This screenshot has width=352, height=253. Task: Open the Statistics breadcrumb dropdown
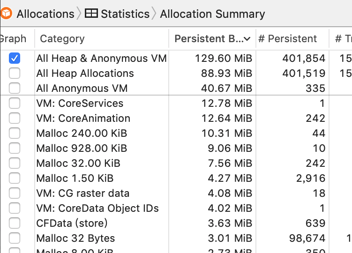point(125,14)
